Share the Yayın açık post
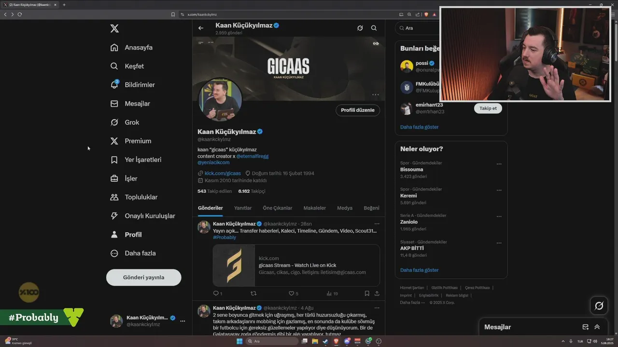The image size is (618, 347). tap(377, 294)
